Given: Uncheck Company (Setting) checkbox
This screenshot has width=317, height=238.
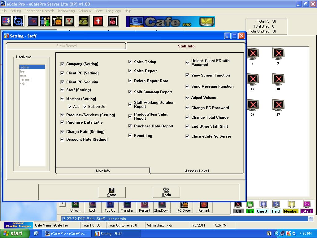Looking at the screenshot, I should pos(62,64).
